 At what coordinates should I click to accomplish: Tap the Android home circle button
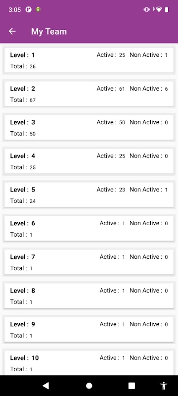click(89, 386)
